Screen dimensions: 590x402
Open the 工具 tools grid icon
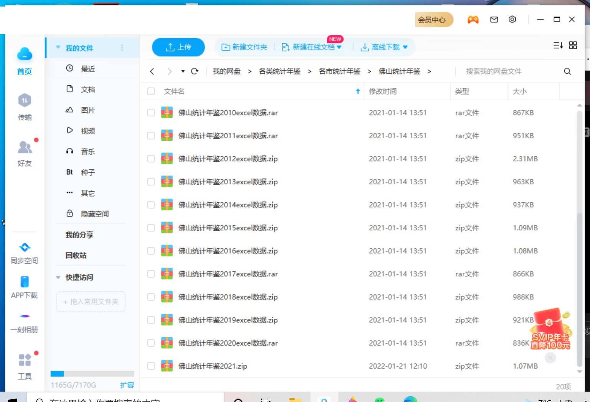tap(25, 360)
